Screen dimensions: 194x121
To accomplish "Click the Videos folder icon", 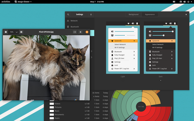I will click(x=52, y=104).
